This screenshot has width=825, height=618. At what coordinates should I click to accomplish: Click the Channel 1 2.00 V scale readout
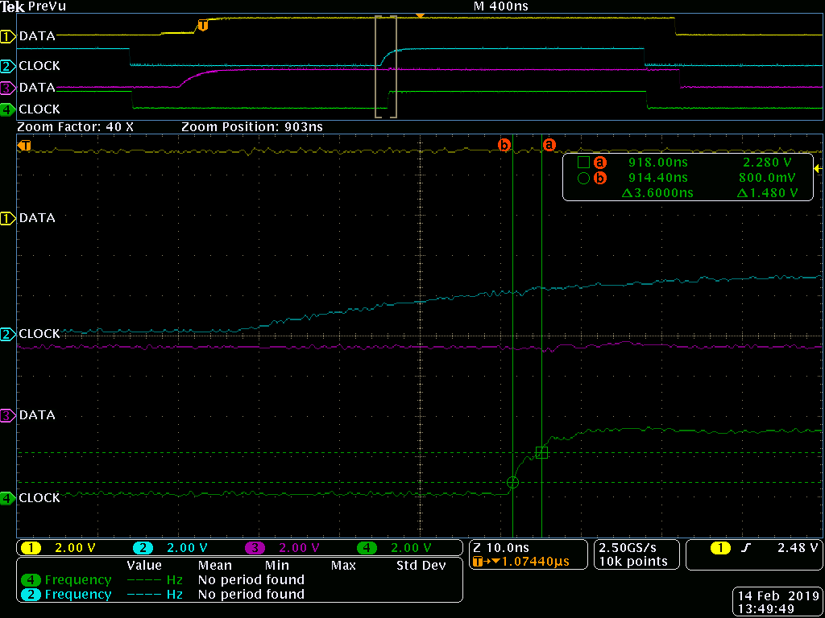point(51,548)
